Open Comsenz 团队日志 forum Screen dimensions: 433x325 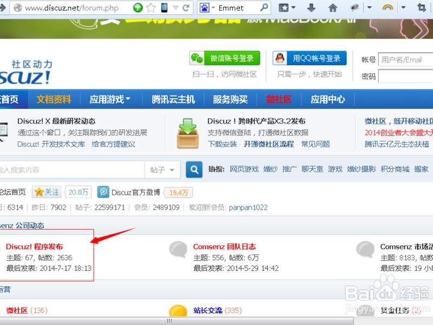224,246
